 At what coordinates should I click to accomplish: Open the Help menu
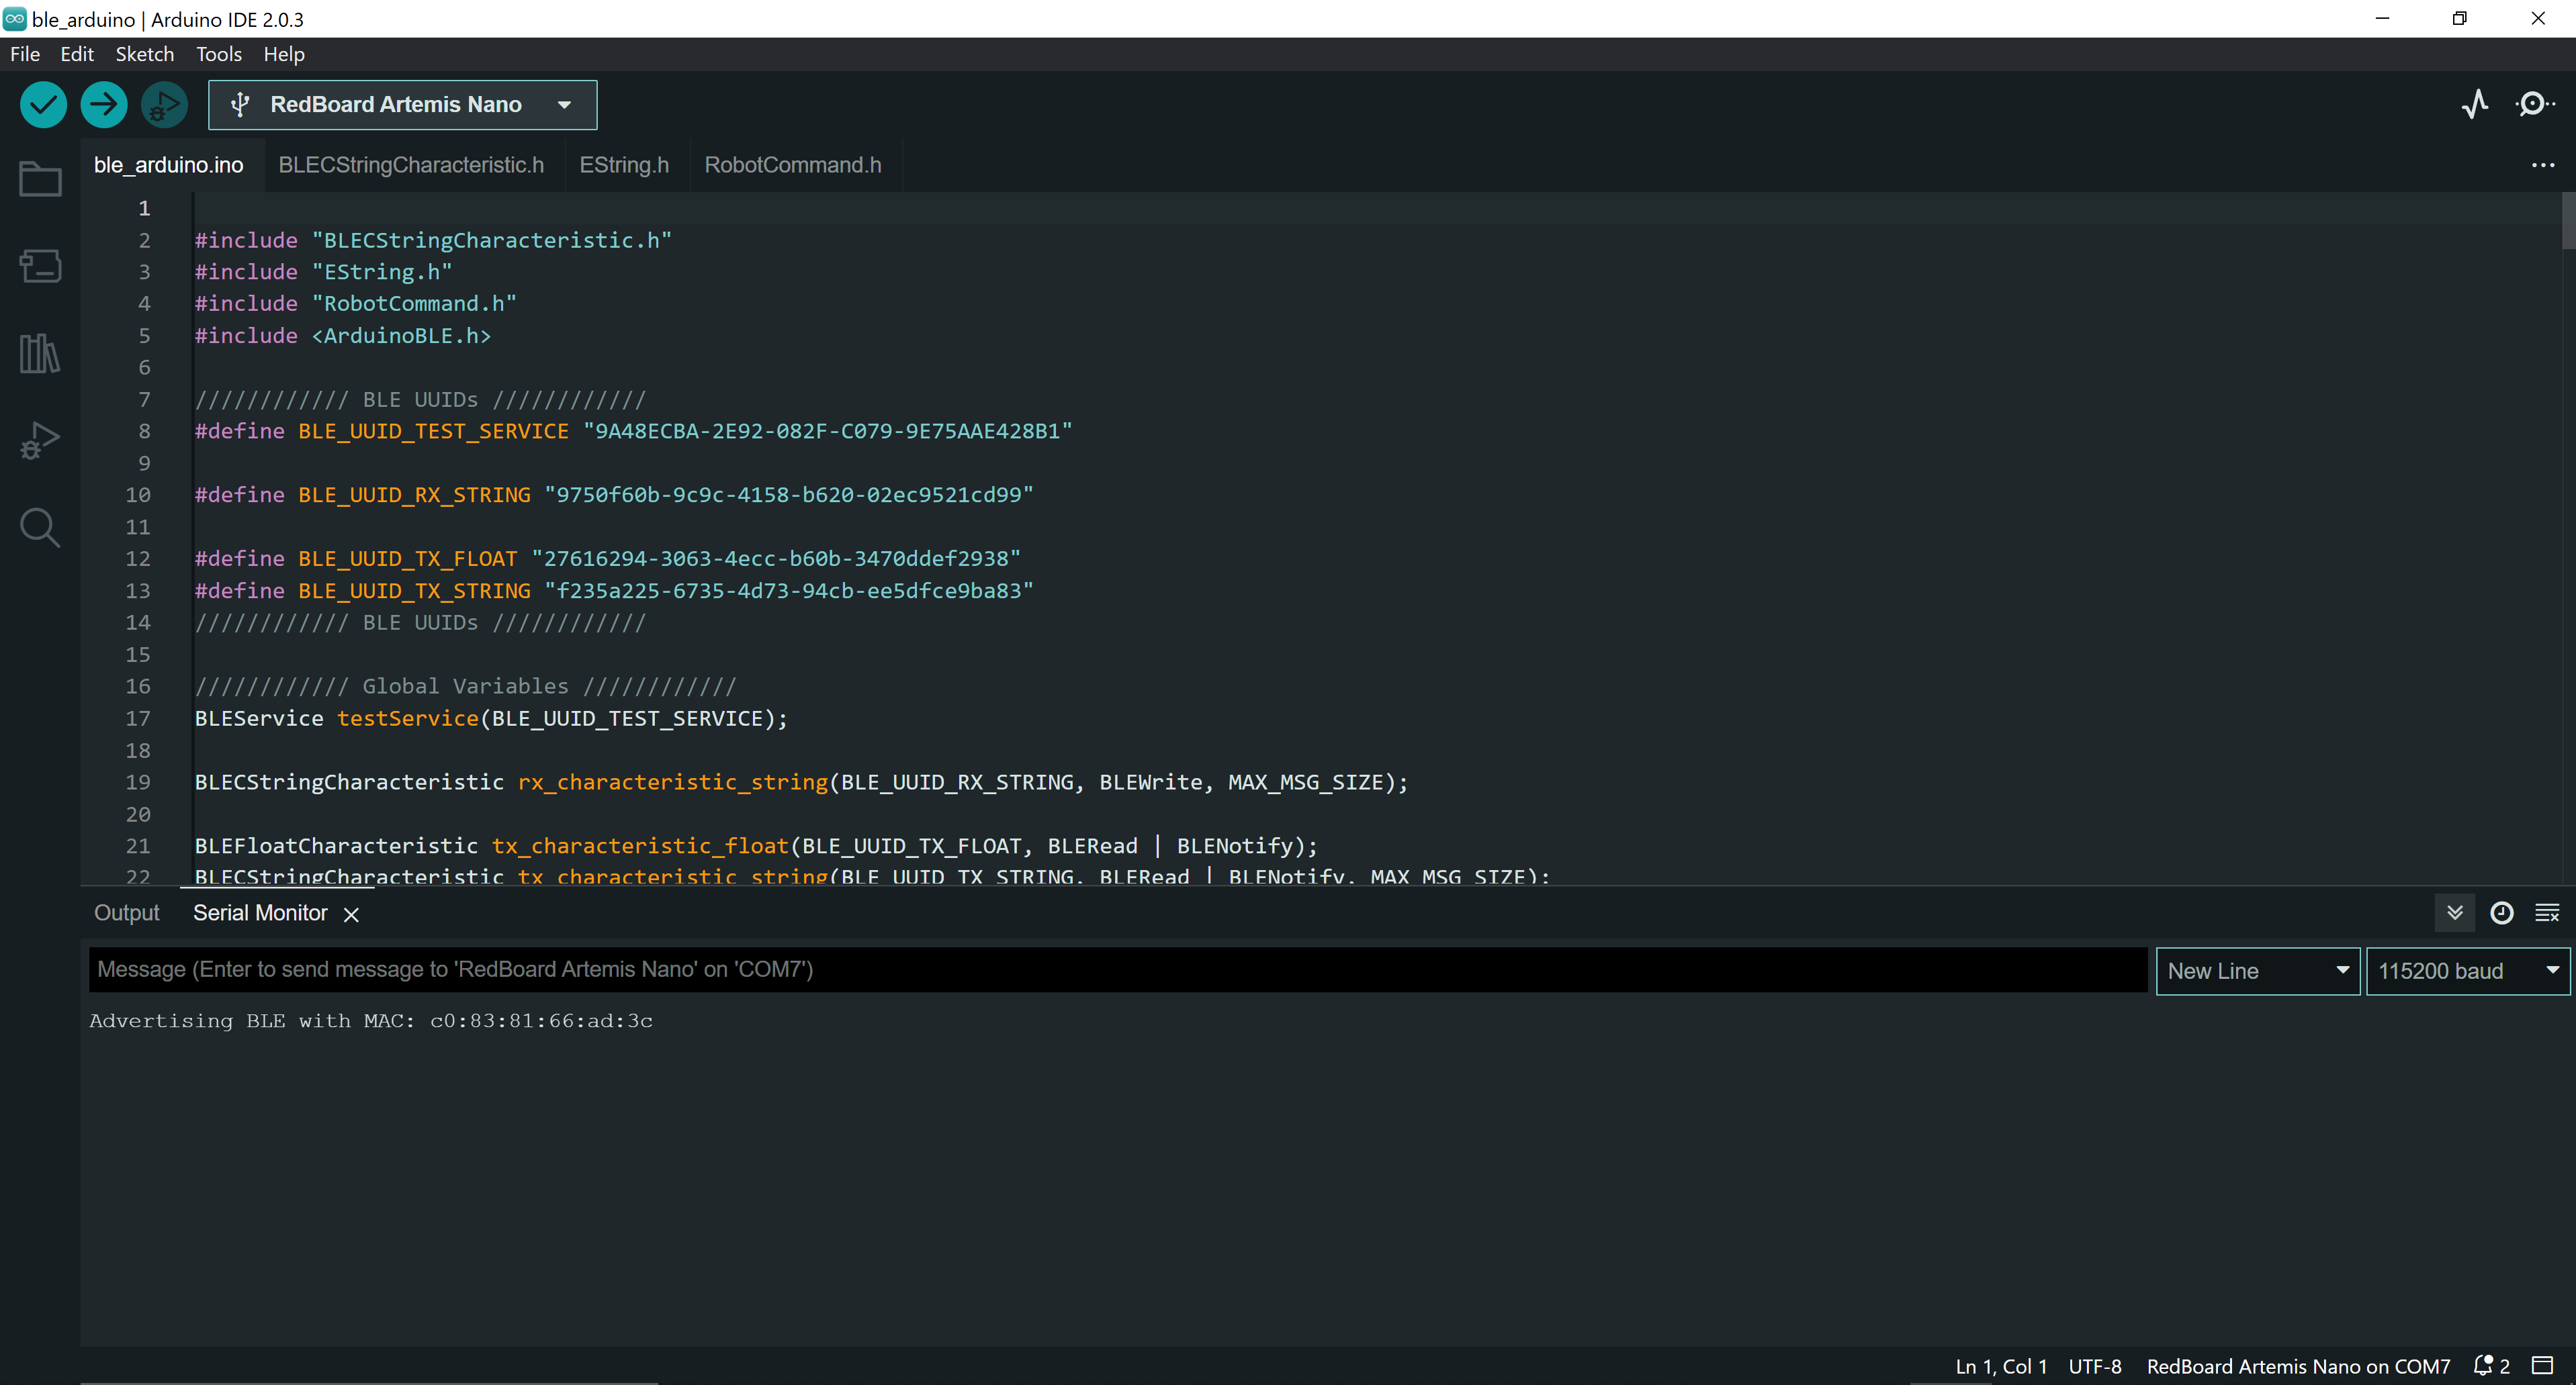click(284, 54)
